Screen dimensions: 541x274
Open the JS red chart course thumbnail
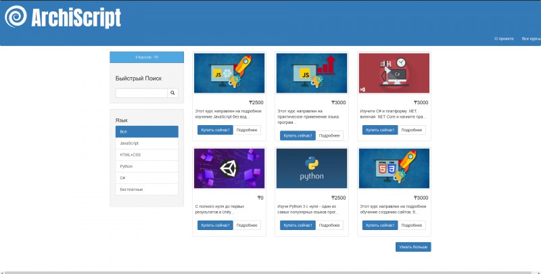(x=312, y=73)
